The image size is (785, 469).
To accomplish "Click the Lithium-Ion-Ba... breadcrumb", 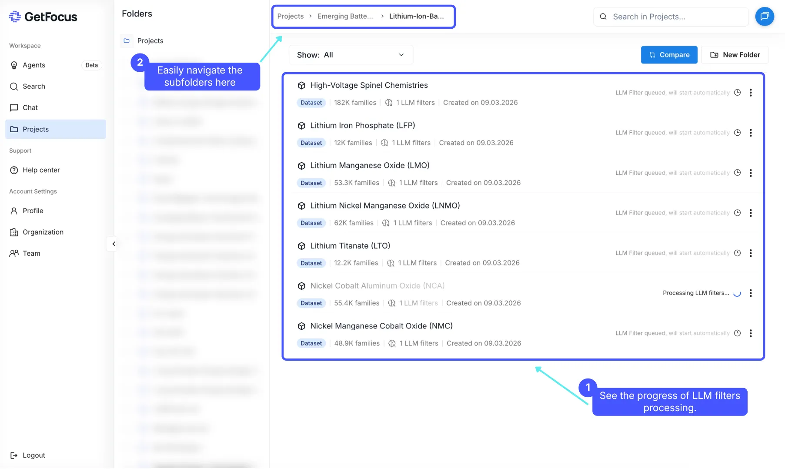I will 417,16.
